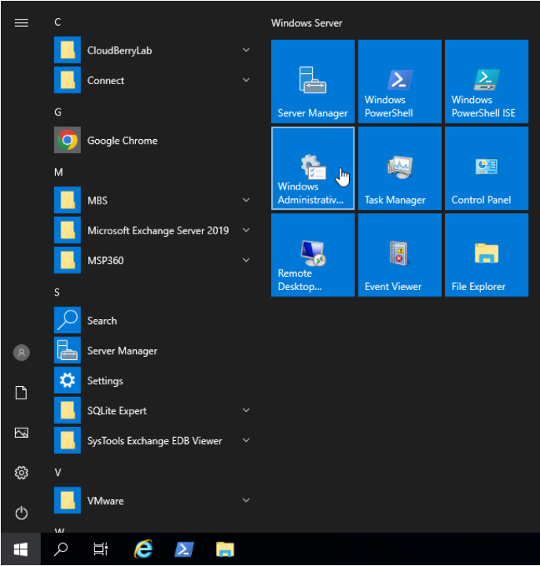
Task: Launch the Windows PowerShell tile
Action: click(x=399, y=82)
